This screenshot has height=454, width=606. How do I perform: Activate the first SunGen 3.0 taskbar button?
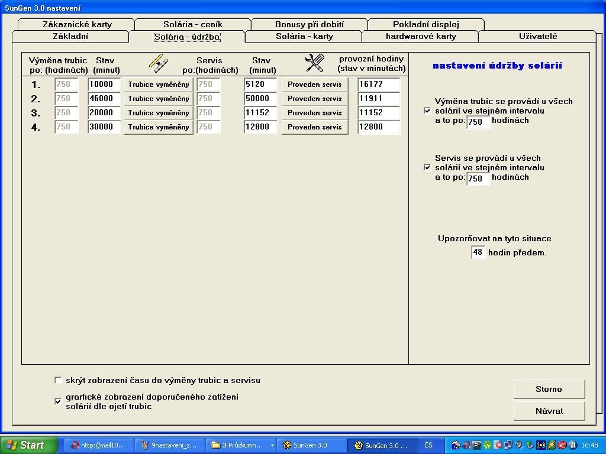[311, 445]
